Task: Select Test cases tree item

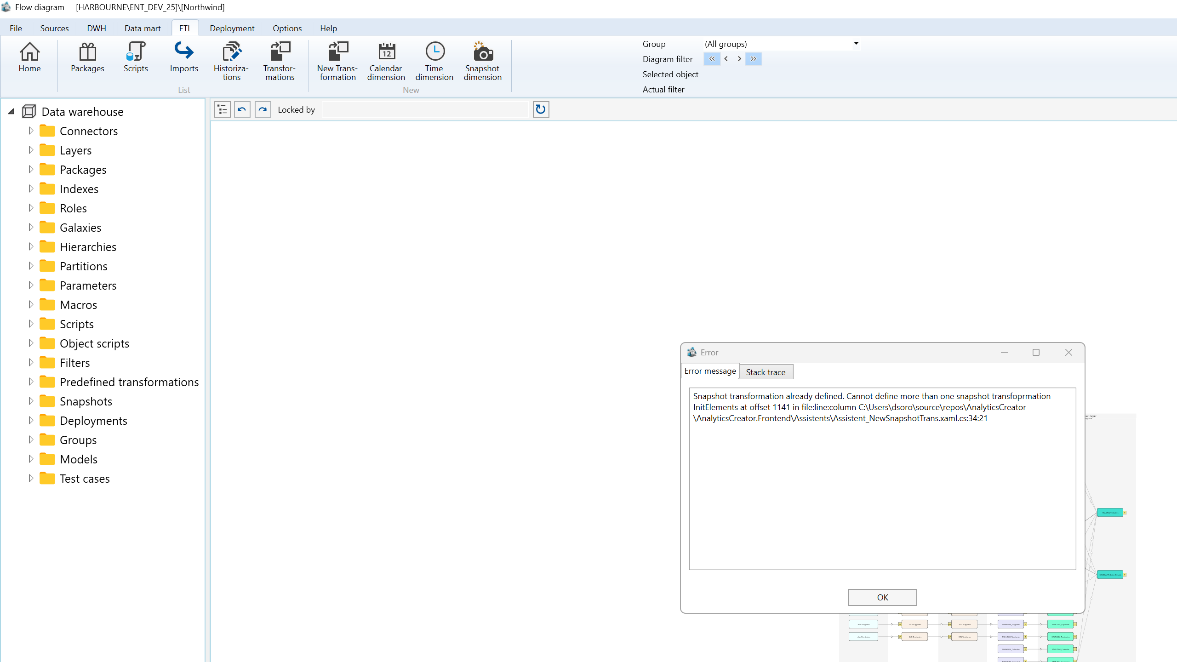Action: (85, 479)
